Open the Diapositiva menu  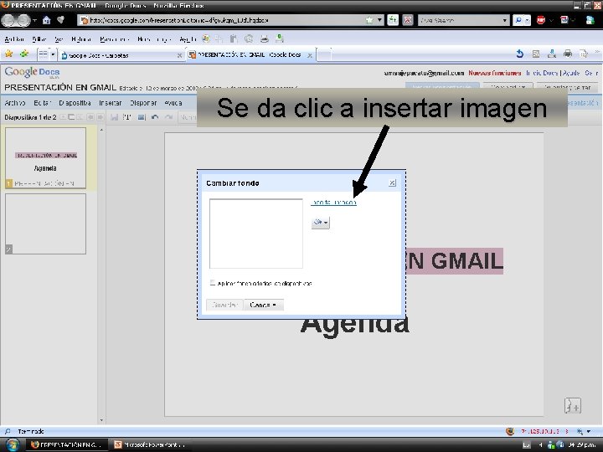pyautogui.click(x=75, y=103)
